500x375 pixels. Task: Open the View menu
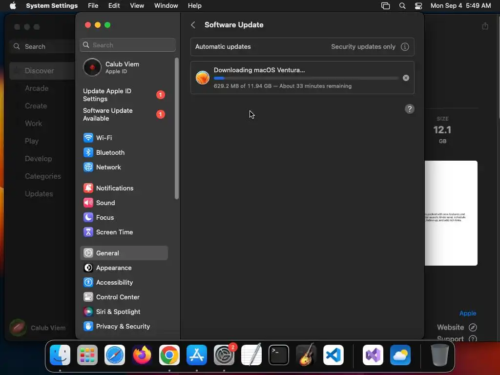click(x=137, y=6)
